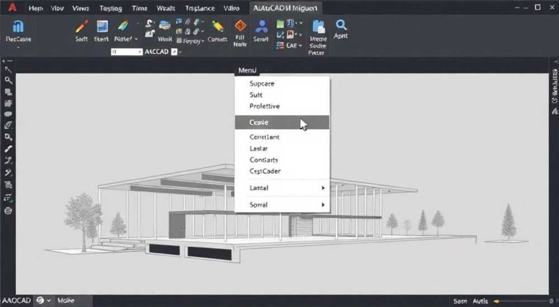559x307 pixels.
Task: Click the circular icon beside AAOCAD in status bar
Action: 40,301
